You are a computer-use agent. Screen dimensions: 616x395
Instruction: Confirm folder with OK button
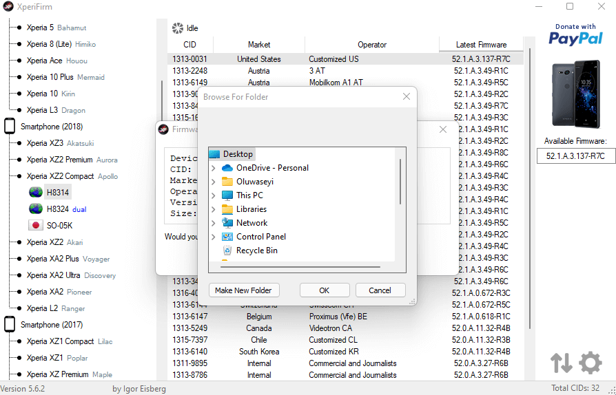[x=325, y=290]
